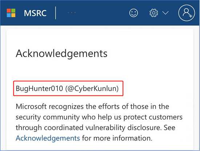The image size is (200, 151).
Task: Select the BugHunter010 acknowledgement name
Action: click(39, 88)
